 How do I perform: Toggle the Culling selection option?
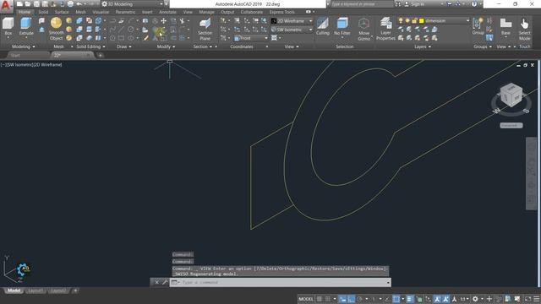[323, 26]
